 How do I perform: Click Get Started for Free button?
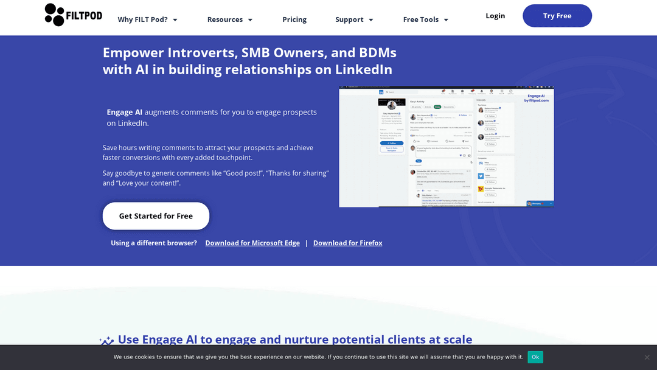tap(156, 216)
